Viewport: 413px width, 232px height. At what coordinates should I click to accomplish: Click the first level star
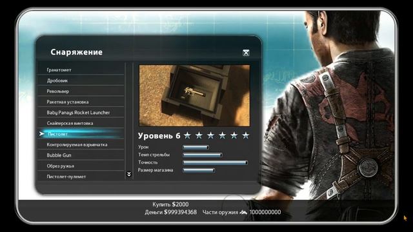click(x=187, y=135)
